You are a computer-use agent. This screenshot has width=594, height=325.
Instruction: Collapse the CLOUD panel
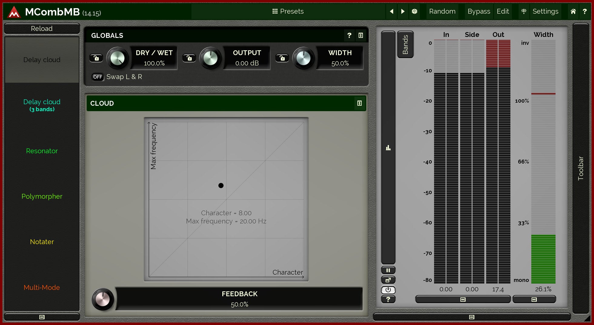point(359,103)
